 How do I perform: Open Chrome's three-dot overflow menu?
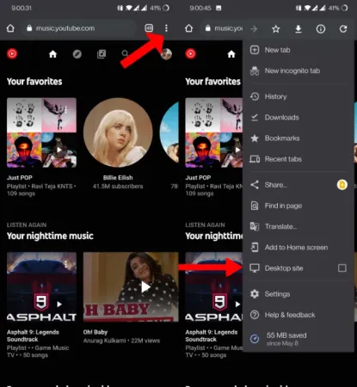(166, 28)
